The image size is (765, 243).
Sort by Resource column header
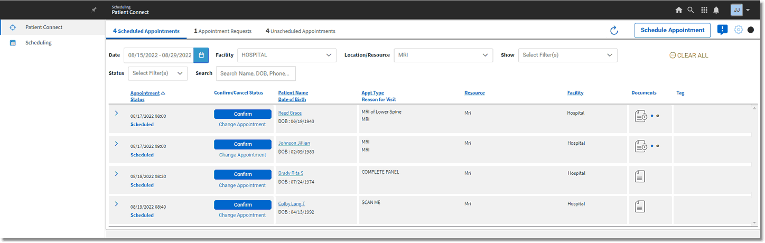click(474, 93)
